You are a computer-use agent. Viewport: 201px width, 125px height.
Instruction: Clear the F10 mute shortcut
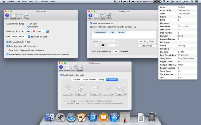[x=100, y=94]
